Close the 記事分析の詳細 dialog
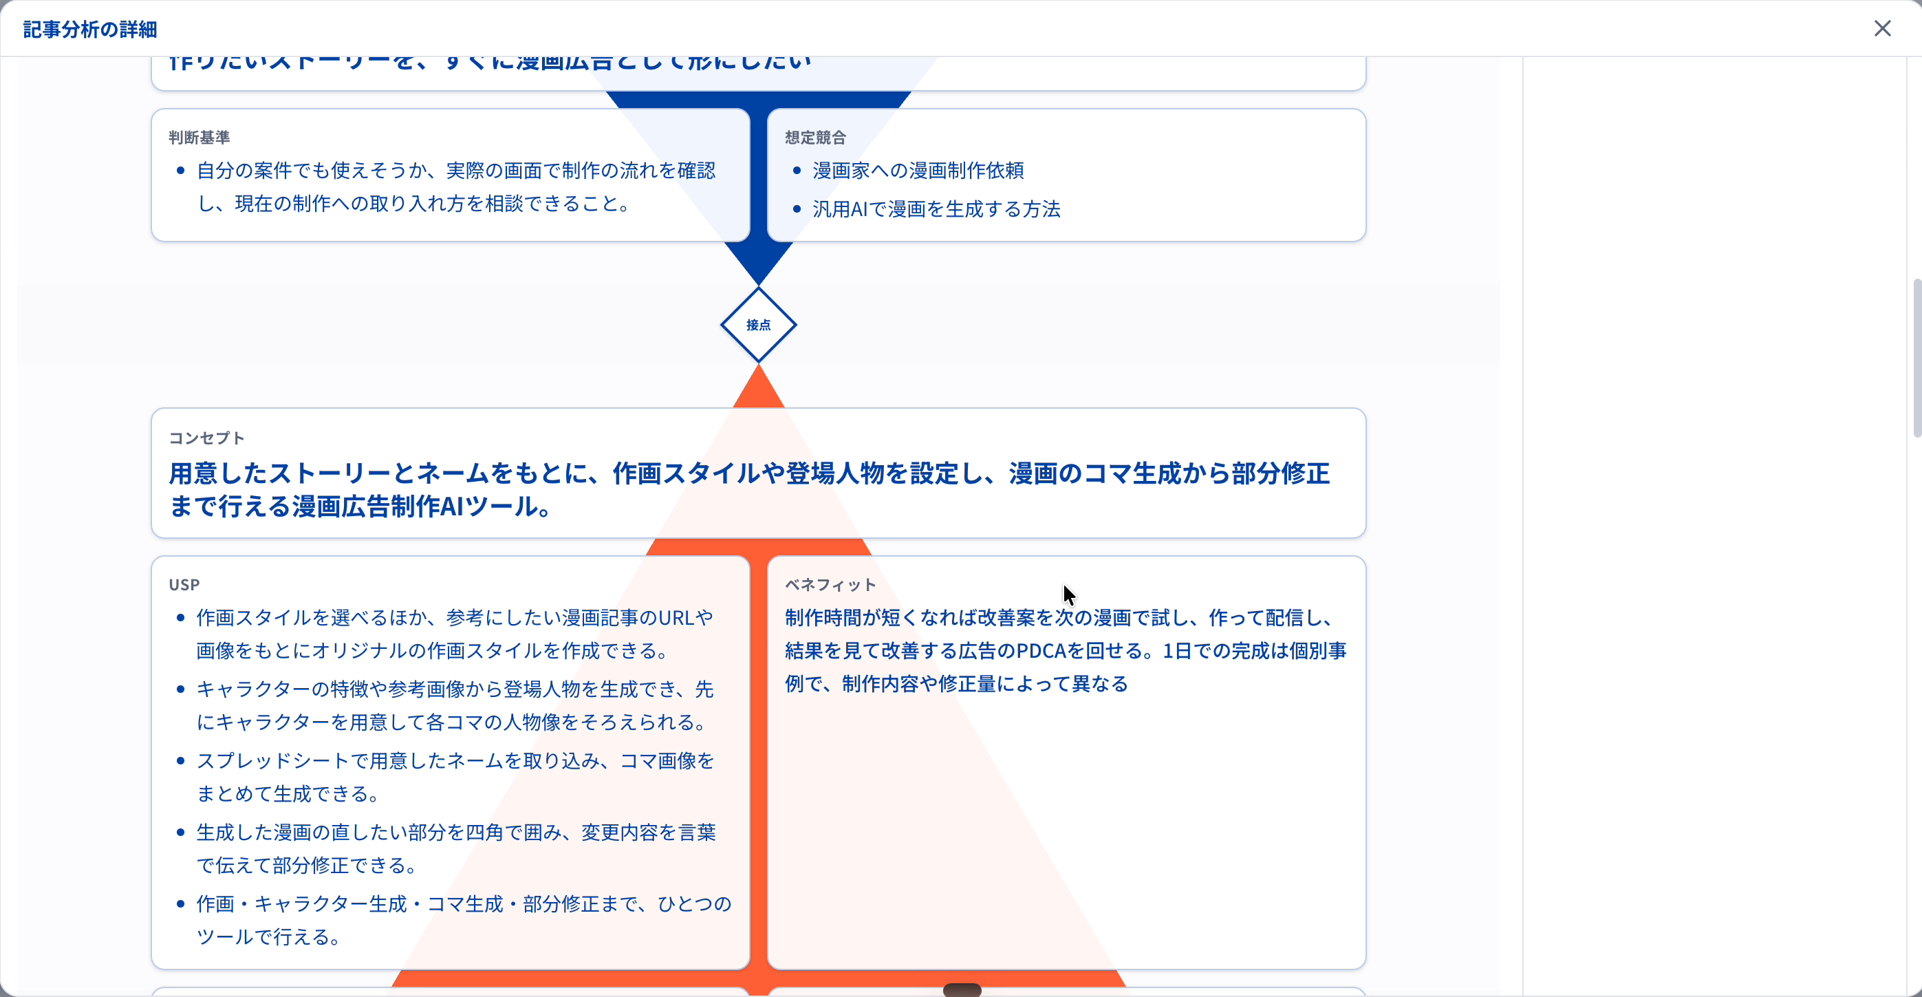This screenshot has height=997, width=1922. point(1883,28)
